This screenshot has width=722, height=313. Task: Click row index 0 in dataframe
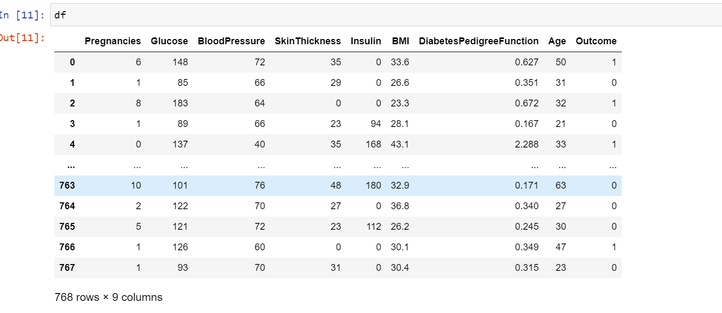[x=72, y=62]
